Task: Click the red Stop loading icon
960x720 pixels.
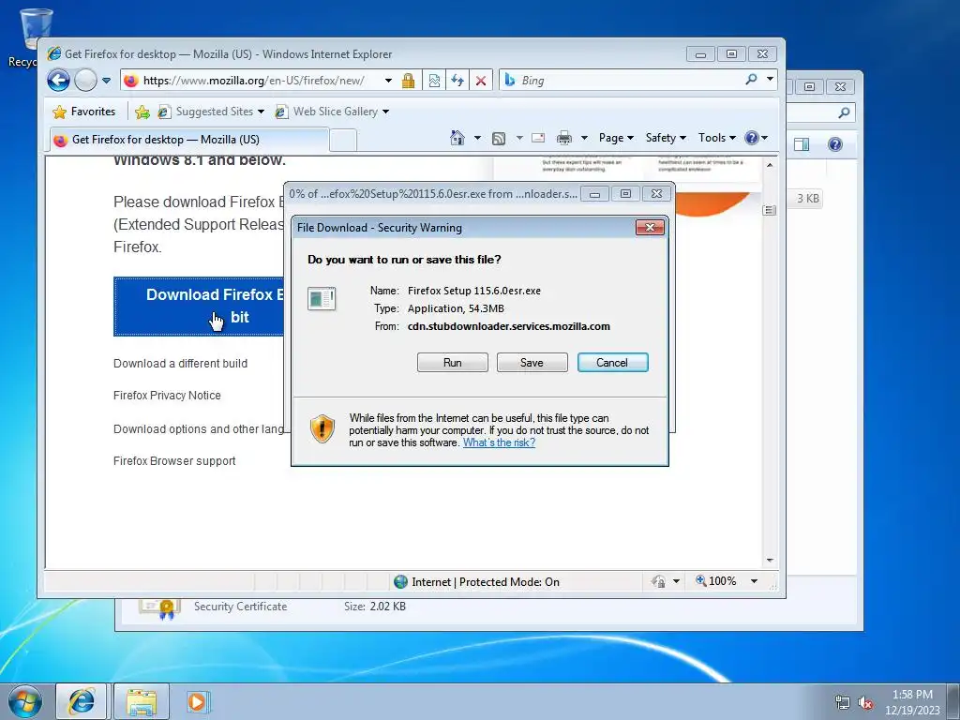Action: [x=481, y=81]
